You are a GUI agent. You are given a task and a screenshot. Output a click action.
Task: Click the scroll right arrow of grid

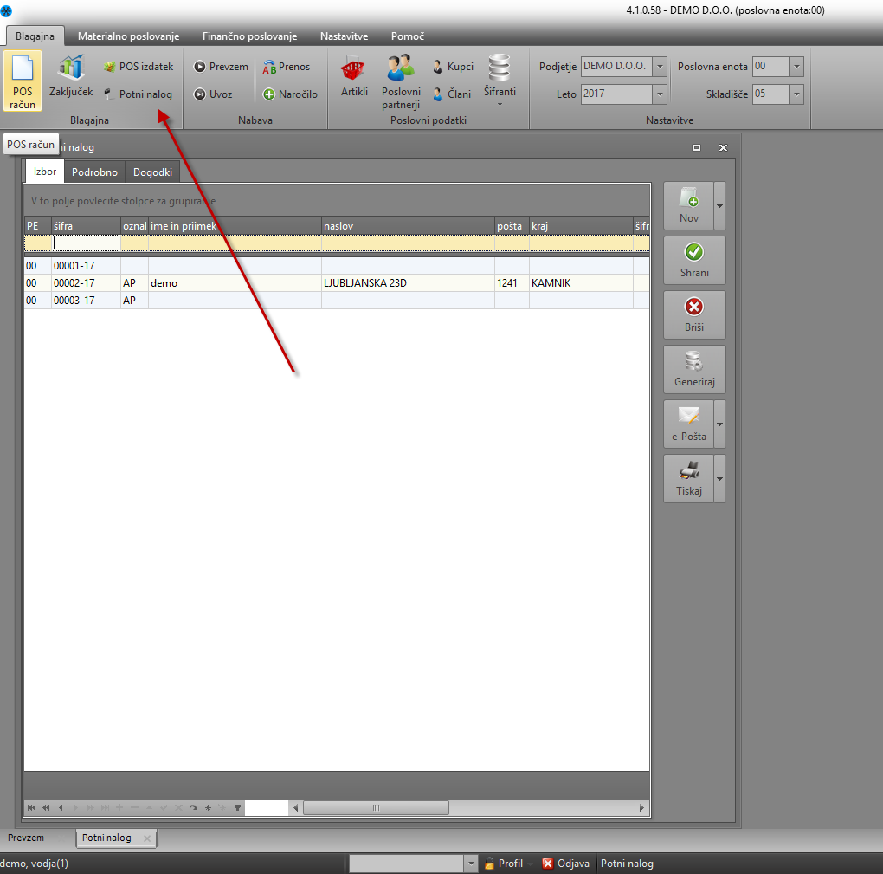641,807
